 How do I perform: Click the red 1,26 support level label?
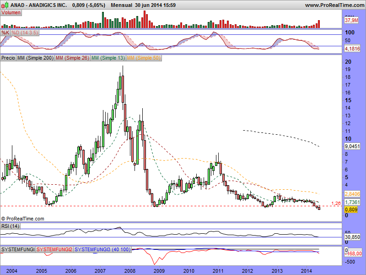pyautogui.click(x=336, y=203)
